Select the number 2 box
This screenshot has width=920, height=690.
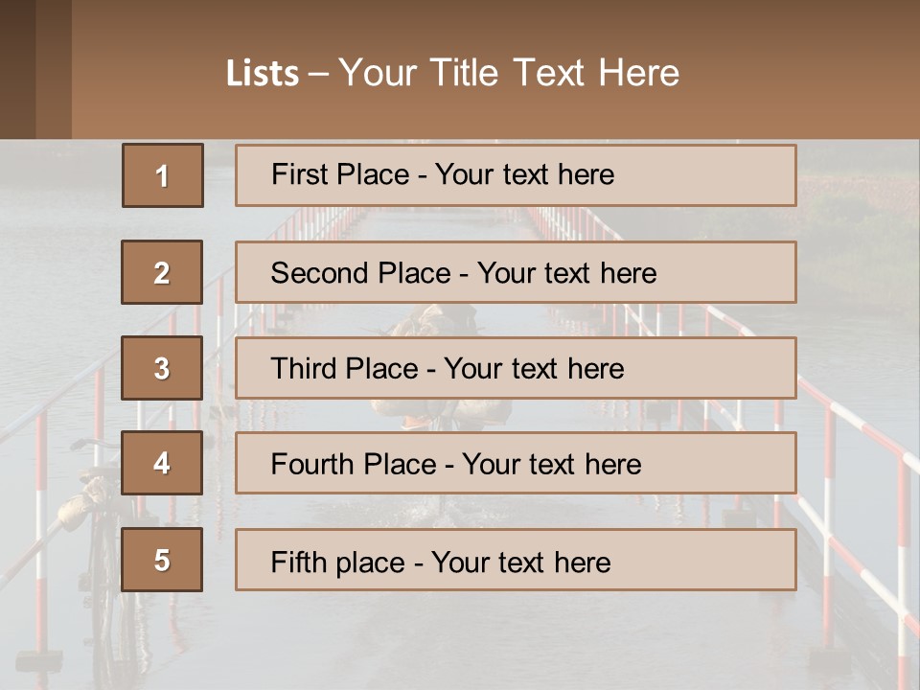162,272
